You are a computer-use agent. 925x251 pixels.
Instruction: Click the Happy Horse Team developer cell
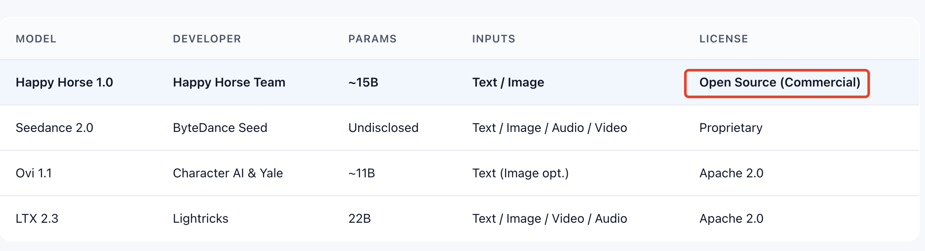click(229, 82)
